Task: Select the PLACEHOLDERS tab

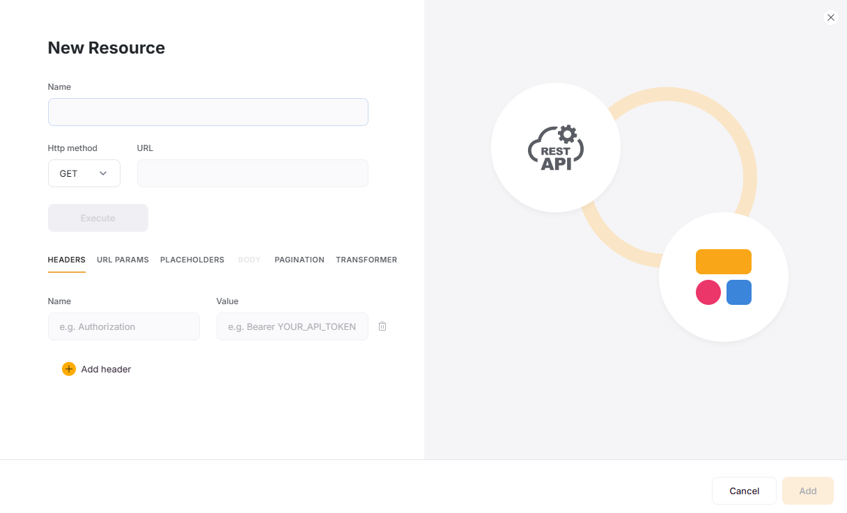Action: [192, 260]
